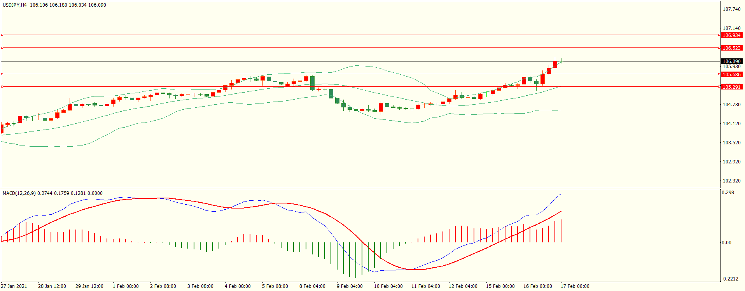Click the 2 Feb 08:00 time label
The image size is (745, 291).
click(163, 286)
